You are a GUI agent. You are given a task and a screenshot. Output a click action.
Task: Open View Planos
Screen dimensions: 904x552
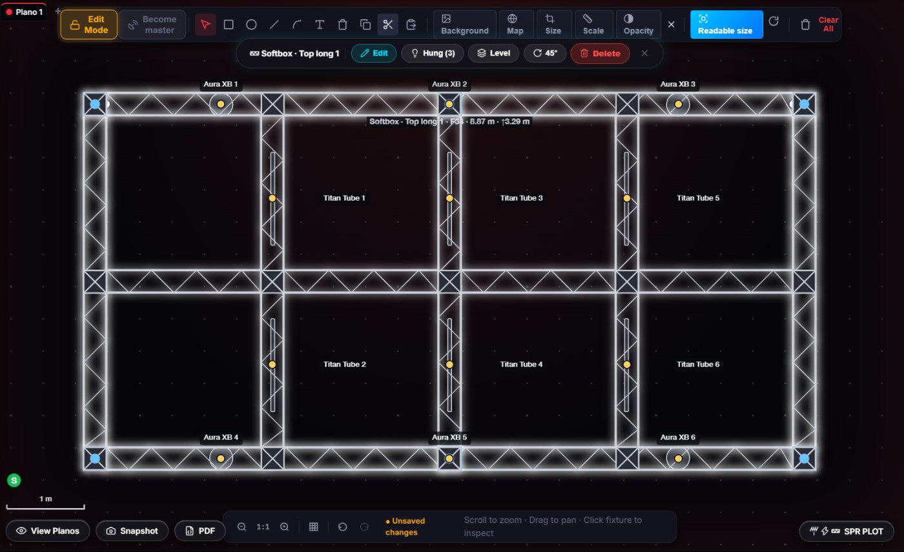48,531
